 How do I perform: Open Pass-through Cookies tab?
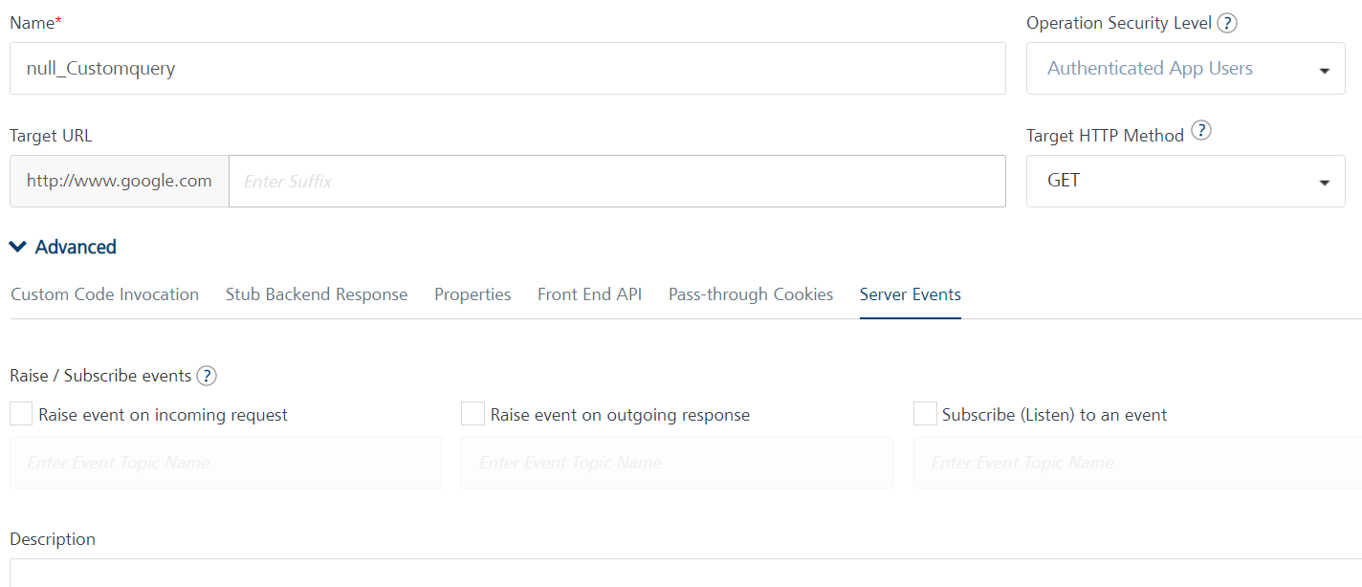tap(751, 294)
